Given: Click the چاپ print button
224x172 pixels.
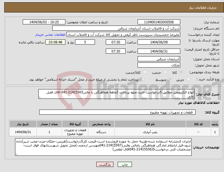Looking at the screenshot, I should pyautogui.click(x=125, y=164).
